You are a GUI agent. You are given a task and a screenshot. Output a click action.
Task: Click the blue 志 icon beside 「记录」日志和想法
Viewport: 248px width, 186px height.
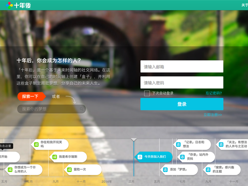[x=178, y=144]
